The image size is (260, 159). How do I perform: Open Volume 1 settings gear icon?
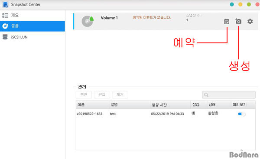click(250, 21)
